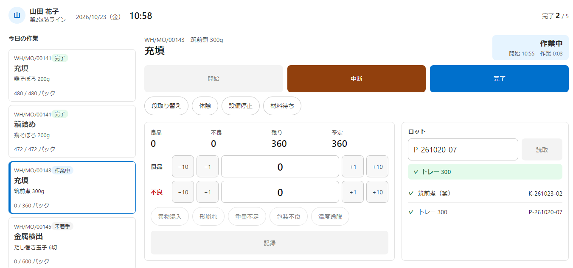Click the 山田 花子 operator name
Image resolution: width=573 pixels, height=268 pixels.
pyautogui.click(x=44, y=11)
